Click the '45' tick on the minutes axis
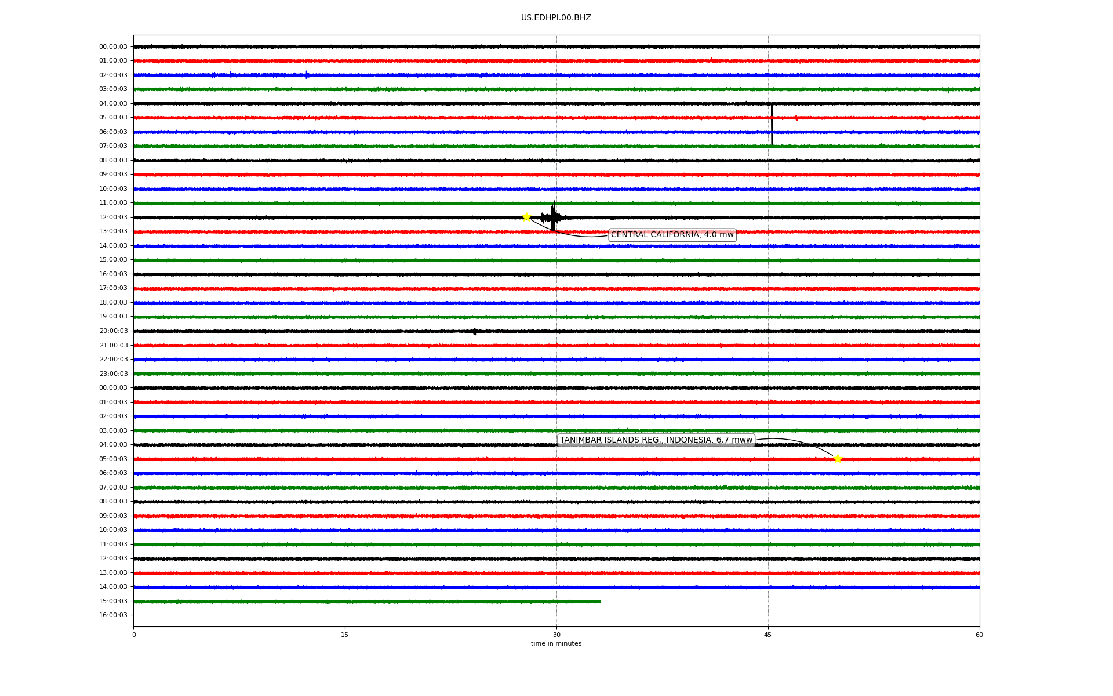The height and width of the screenshot is (696, 1113). point(768,635)
